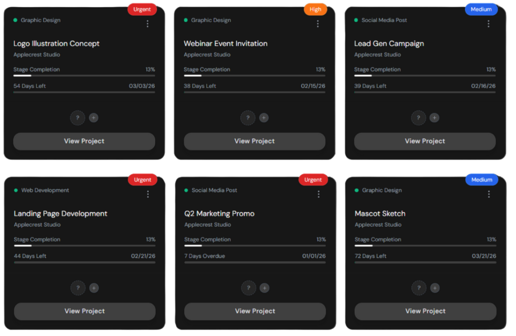Open options menu for Lead Gen Campaign
The image size is (516, 336).
pyautogui.click(x=488, y=24)
